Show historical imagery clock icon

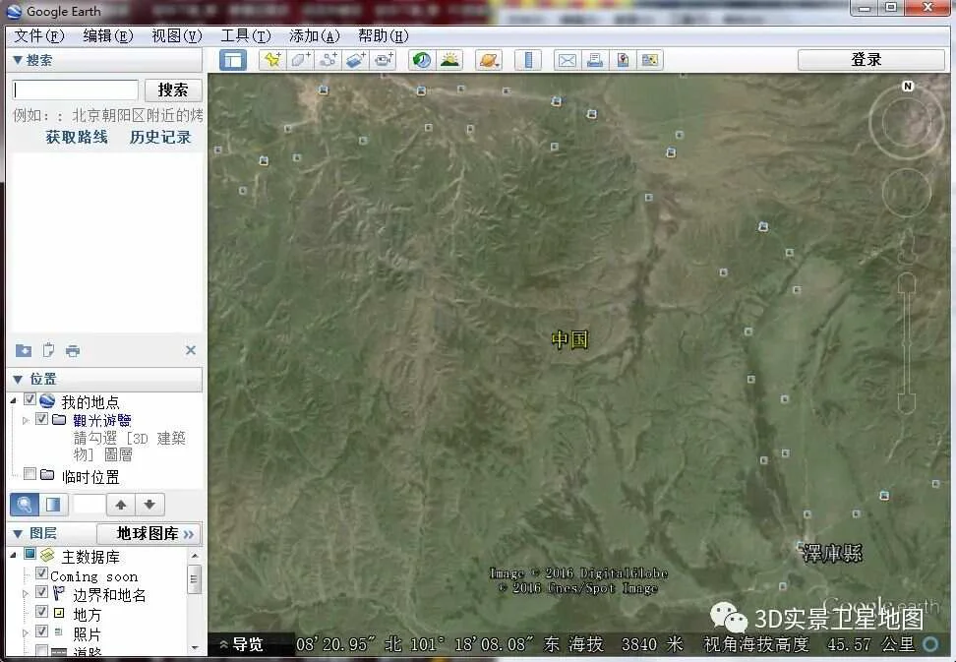422,60
